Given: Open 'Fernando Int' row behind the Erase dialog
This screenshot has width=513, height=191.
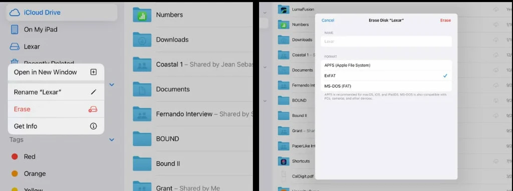Looking at the screenshot, I should [296, 85].
